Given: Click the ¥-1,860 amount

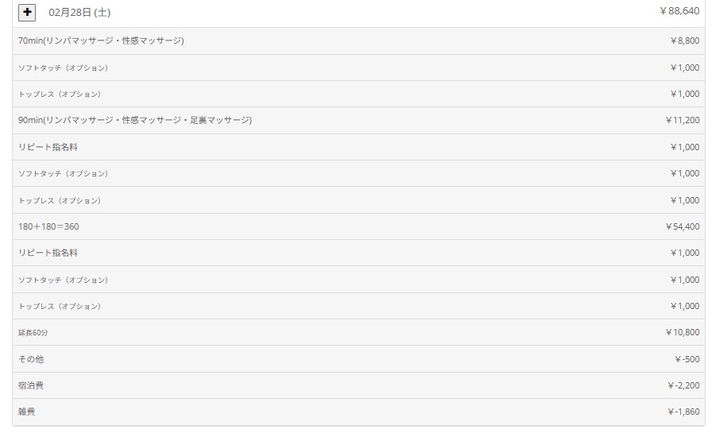Looking at the screenshot, I should pyautogui.click(x=683, y=412).
